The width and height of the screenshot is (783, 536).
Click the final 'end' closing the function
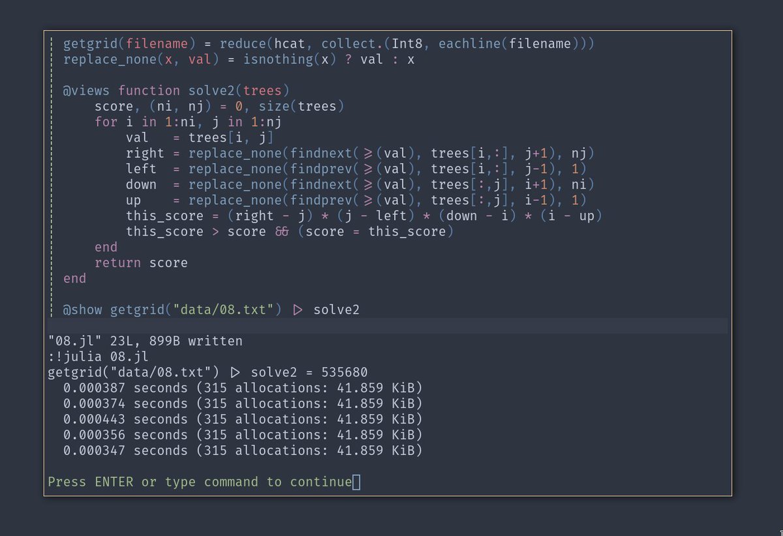(74, 279)
